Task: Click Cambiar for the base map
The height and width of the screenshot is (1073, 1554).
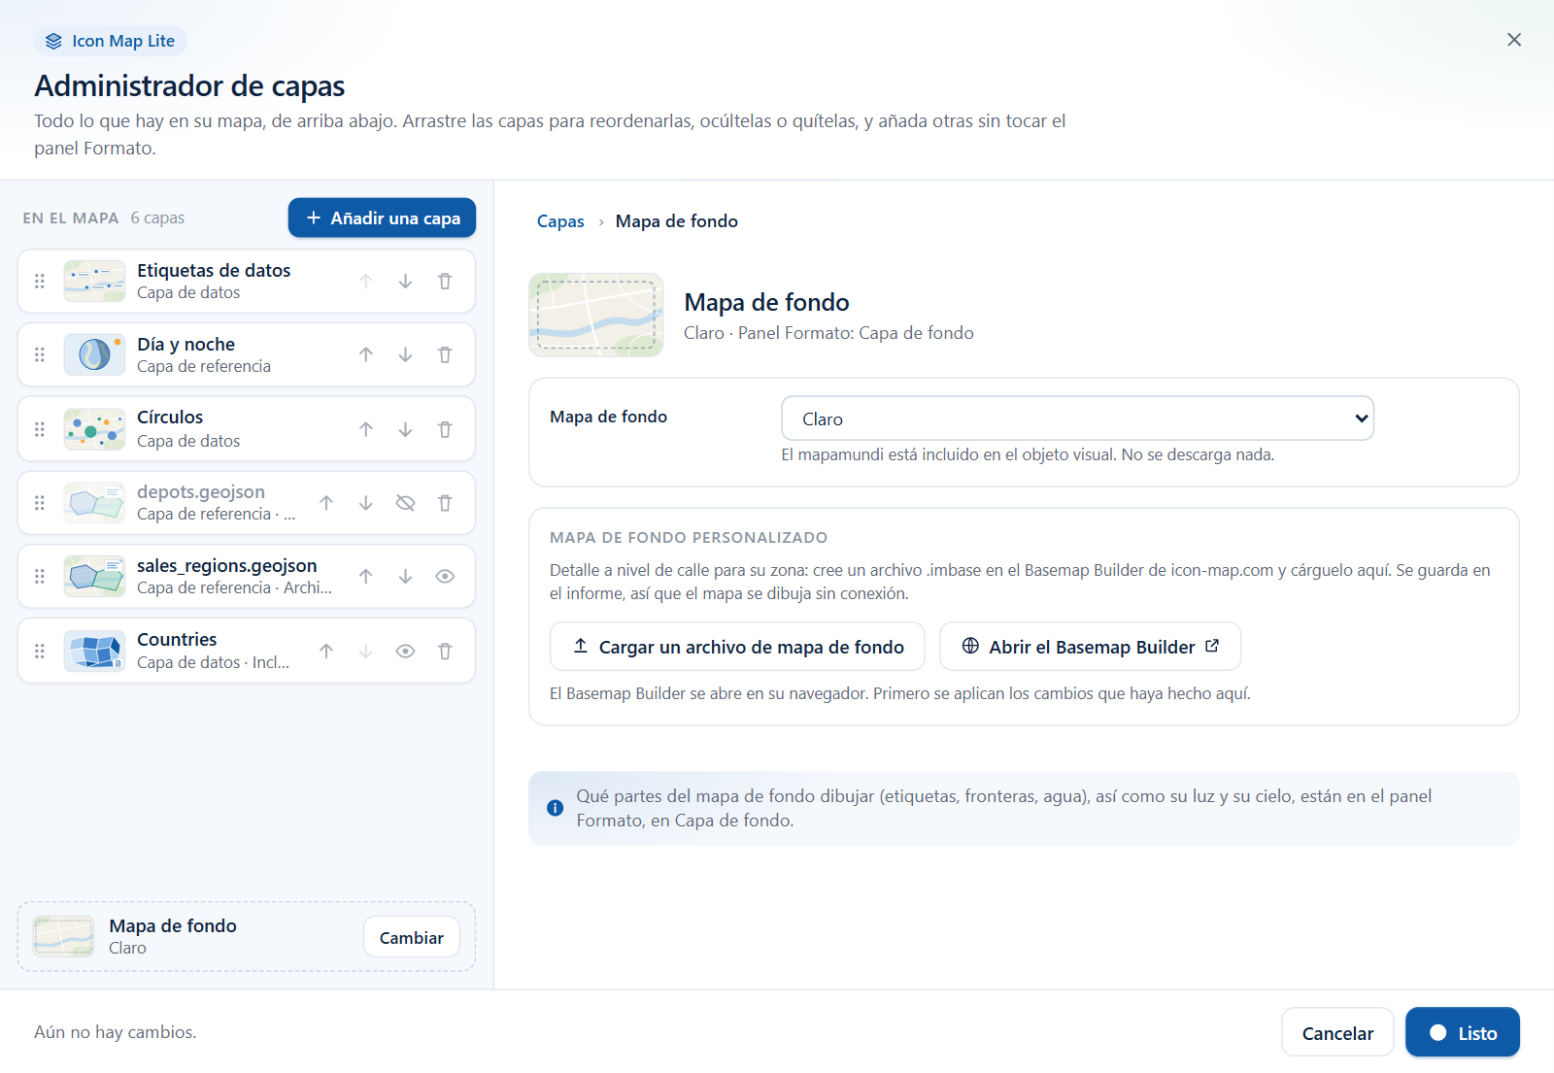Action: click(x=412, y=937)
